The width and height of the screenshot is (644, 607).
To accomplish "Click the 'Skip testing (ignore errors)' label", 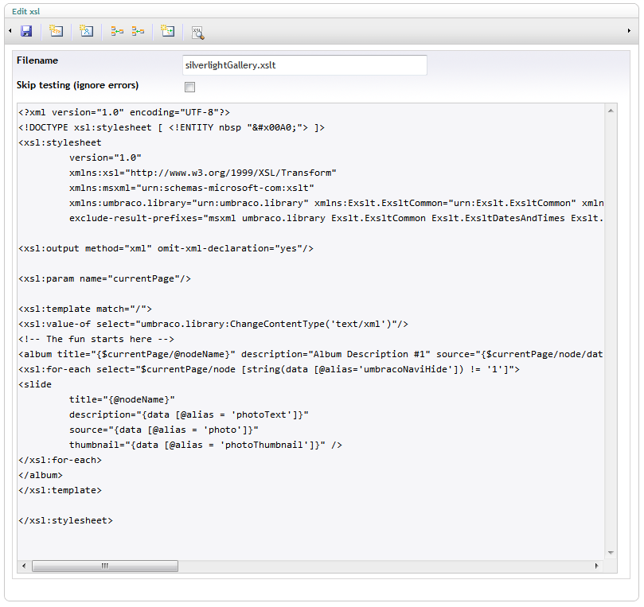I will pyautogui.click(x=78, y=85).
